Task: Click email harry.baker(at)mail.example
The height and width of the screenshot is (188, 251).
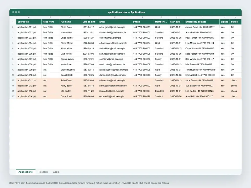Action: click(x=115, y=86)
